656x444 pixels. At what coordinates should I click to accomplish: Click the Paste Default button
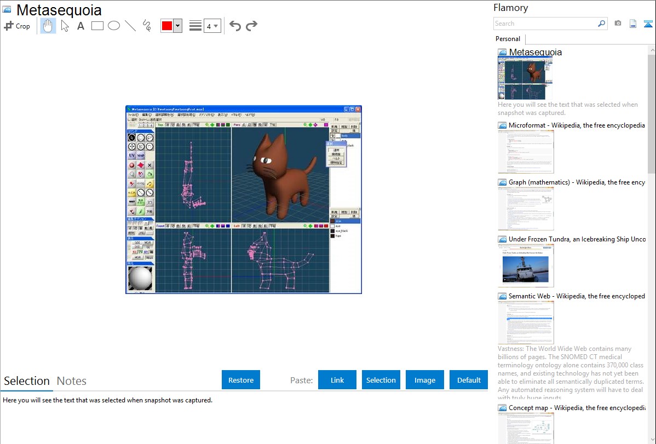click(x=469, y=380)
